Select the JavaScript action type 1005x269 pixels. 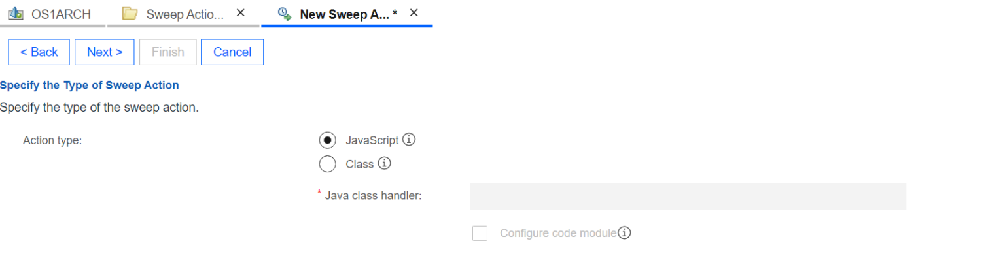coord(328,140)
